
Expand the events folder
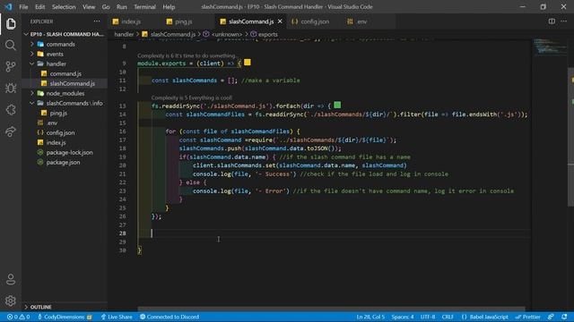pyautogui.click(x=65, y=54)
